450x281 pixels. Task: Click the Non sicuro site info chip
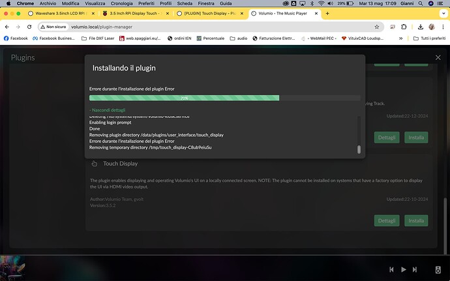click(x=53, y=27)
